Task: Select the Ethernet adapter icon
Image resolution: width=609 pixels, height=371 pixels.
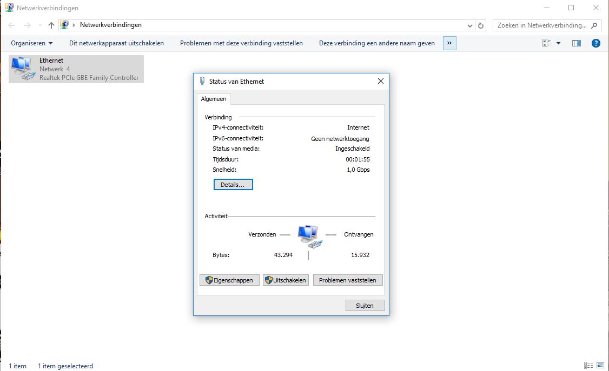Action: point(23,69)
